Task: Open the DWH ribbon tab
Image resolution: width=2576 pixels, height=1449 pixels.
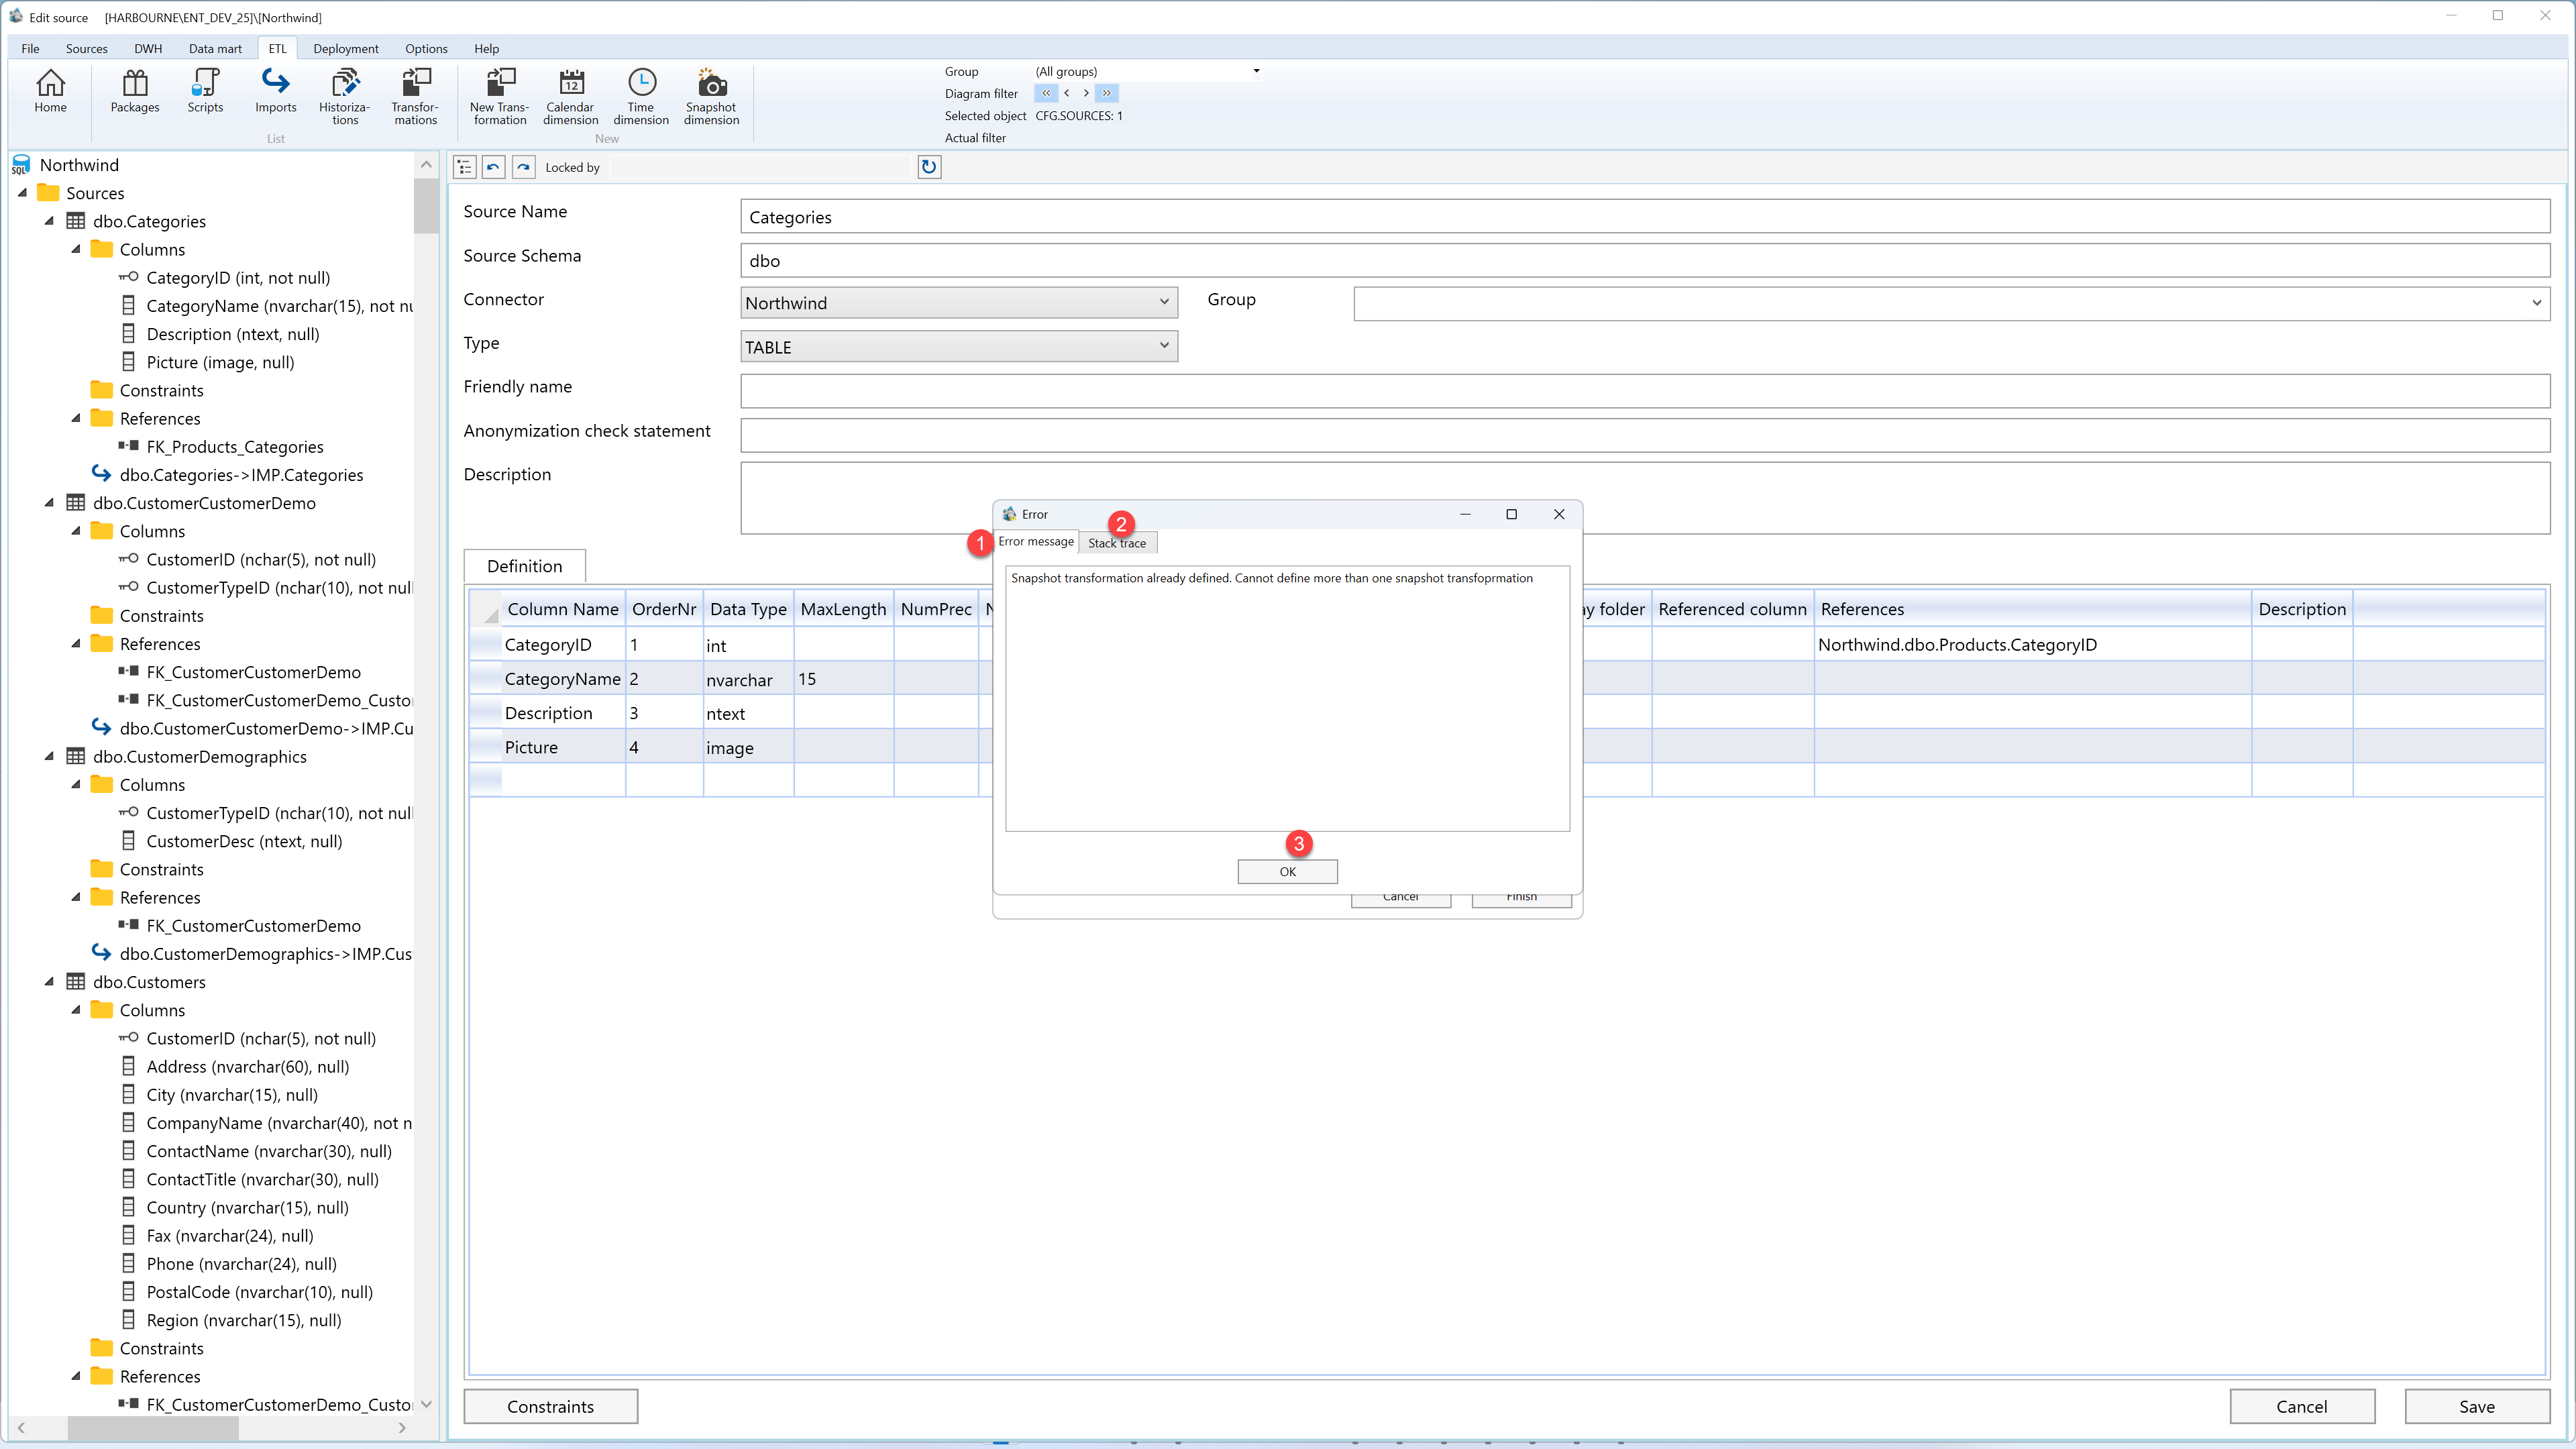Action: [148, 48]
